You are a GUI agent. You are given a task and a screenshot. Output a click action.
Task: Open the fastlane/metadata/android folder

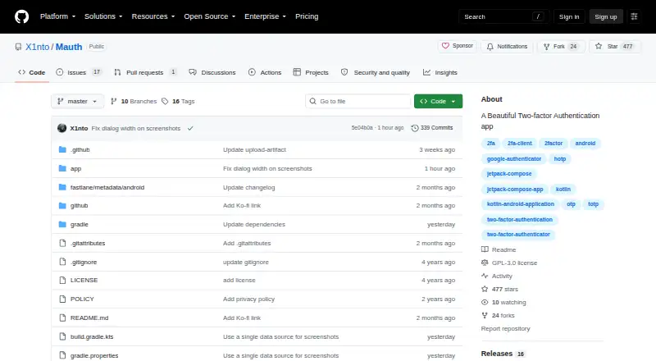tap(107, 188)
